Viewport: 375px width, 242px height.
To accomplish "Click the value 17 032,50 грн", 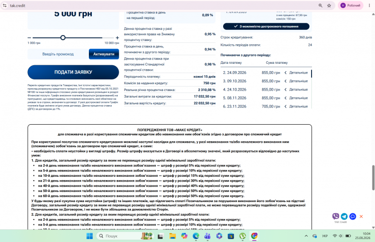I will [x=205, y=96].
